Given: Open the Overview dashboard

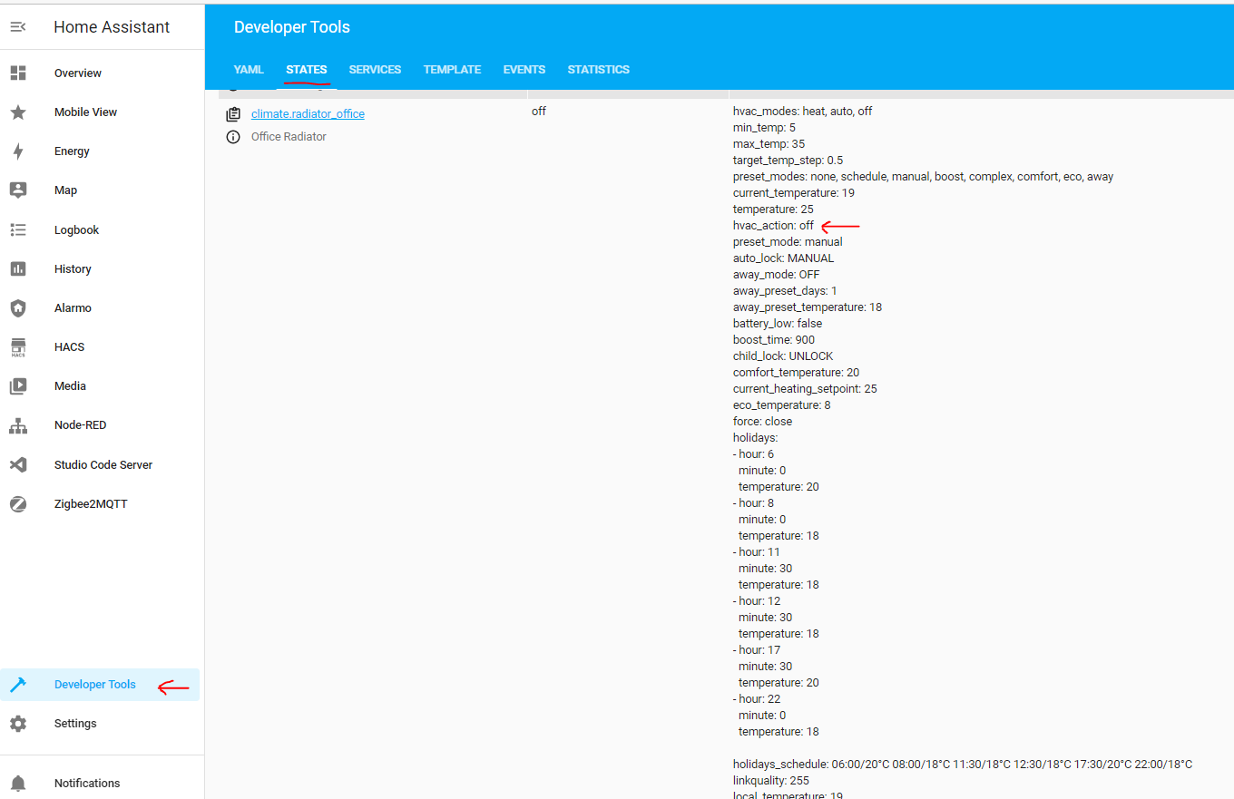Looking at the screenshot, I should point(78,73).
